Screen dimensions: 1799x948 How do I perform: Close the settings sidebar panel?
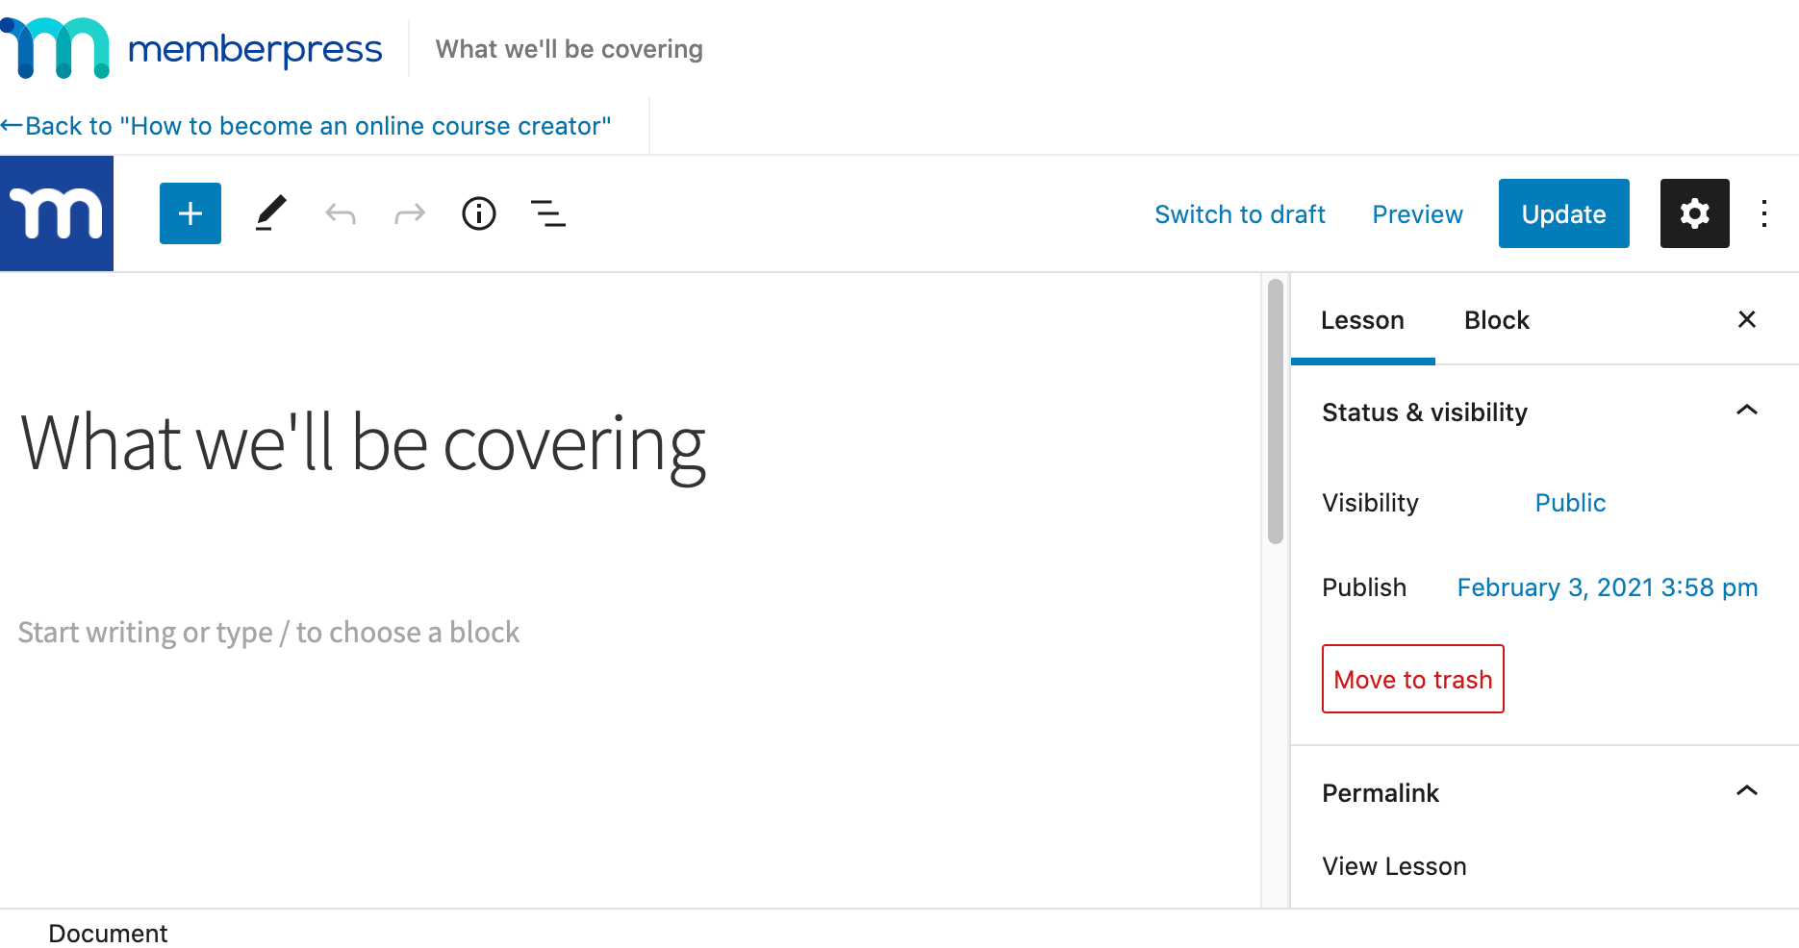click(1747, 319)
